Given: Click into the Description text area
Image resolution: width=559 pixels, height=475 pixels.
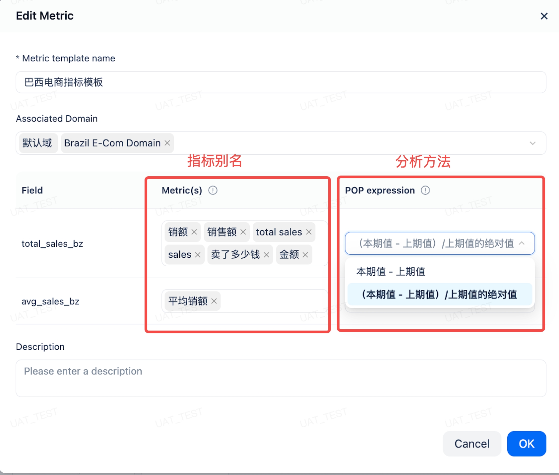Looking at the screenshot, I should [x=280, y=378].
